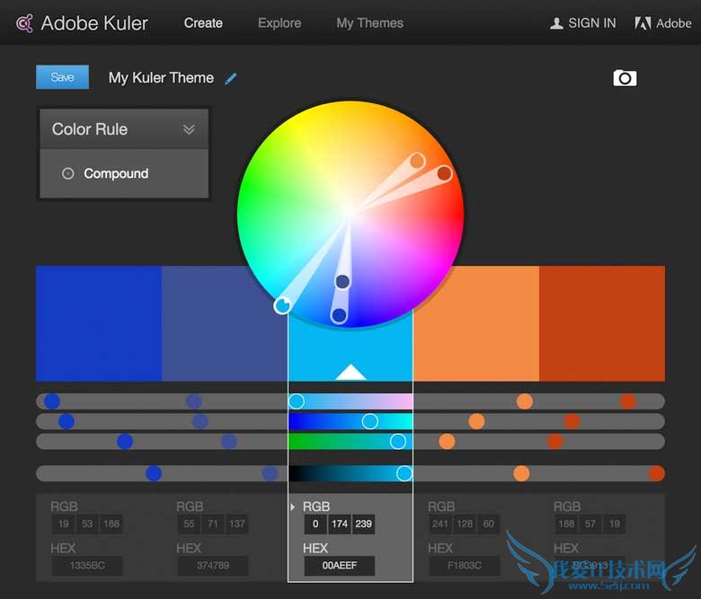701x599 pixels.
Task: Click the Color Rule panel header
Action: (x=124, y=129)
